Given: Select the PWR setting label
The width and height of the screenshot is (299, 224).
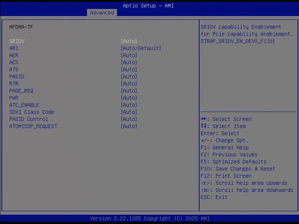Looking at the screenshot, I should pyautogui.click(x=14, y=98).
